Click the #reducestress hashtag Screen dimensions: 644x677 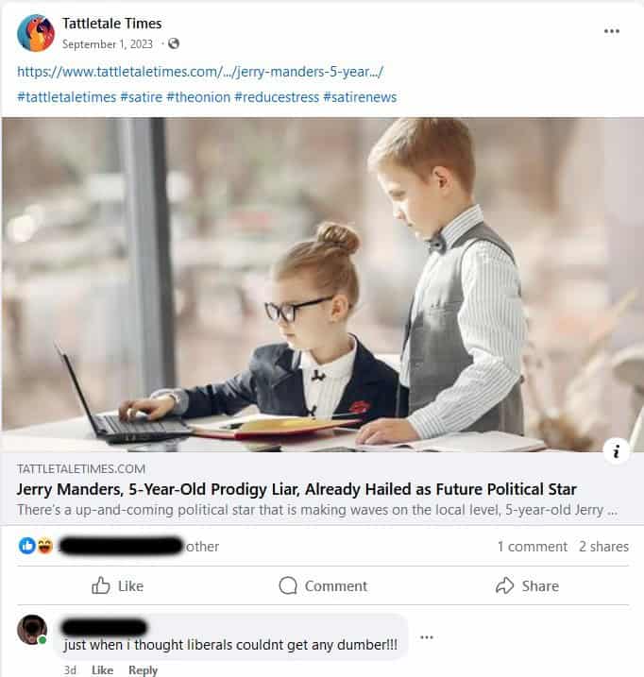click(x=277, y=97)
